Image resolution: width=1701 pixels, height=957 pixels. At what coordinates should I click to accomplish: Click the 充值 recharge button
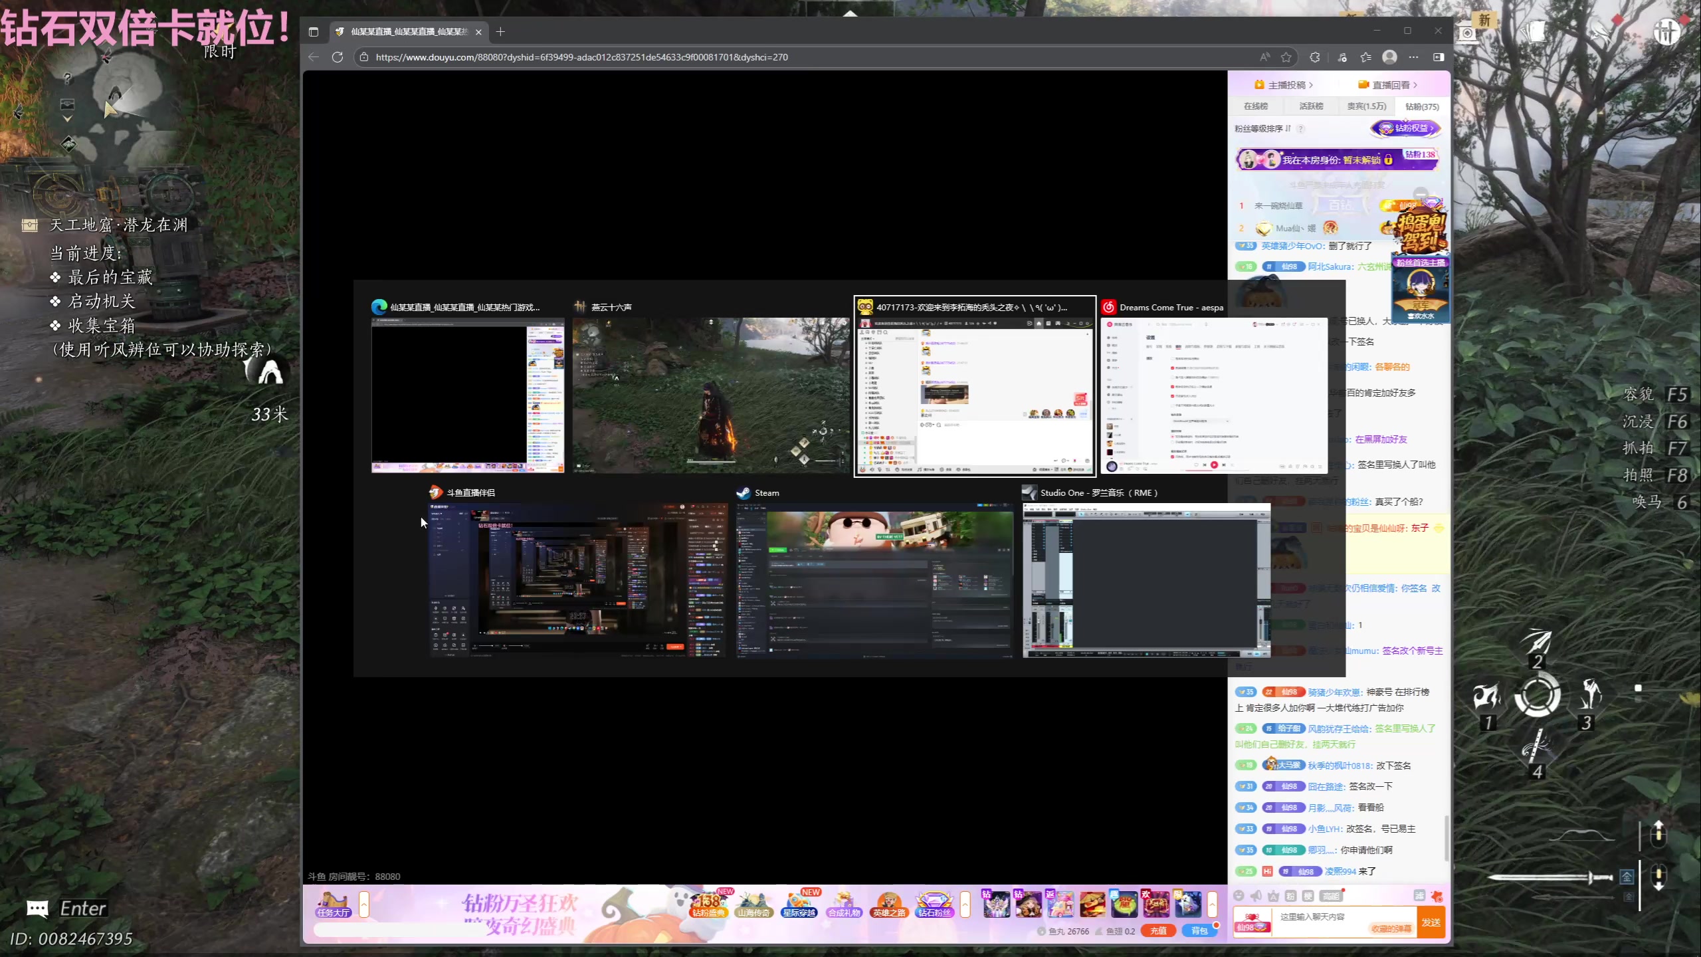(x=1158, y=930)
